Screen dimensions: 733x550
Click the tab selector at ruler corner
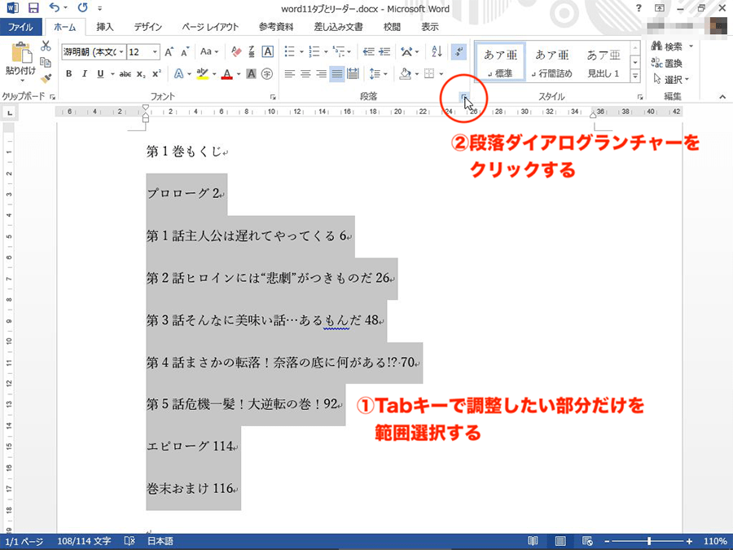[9, 112]
